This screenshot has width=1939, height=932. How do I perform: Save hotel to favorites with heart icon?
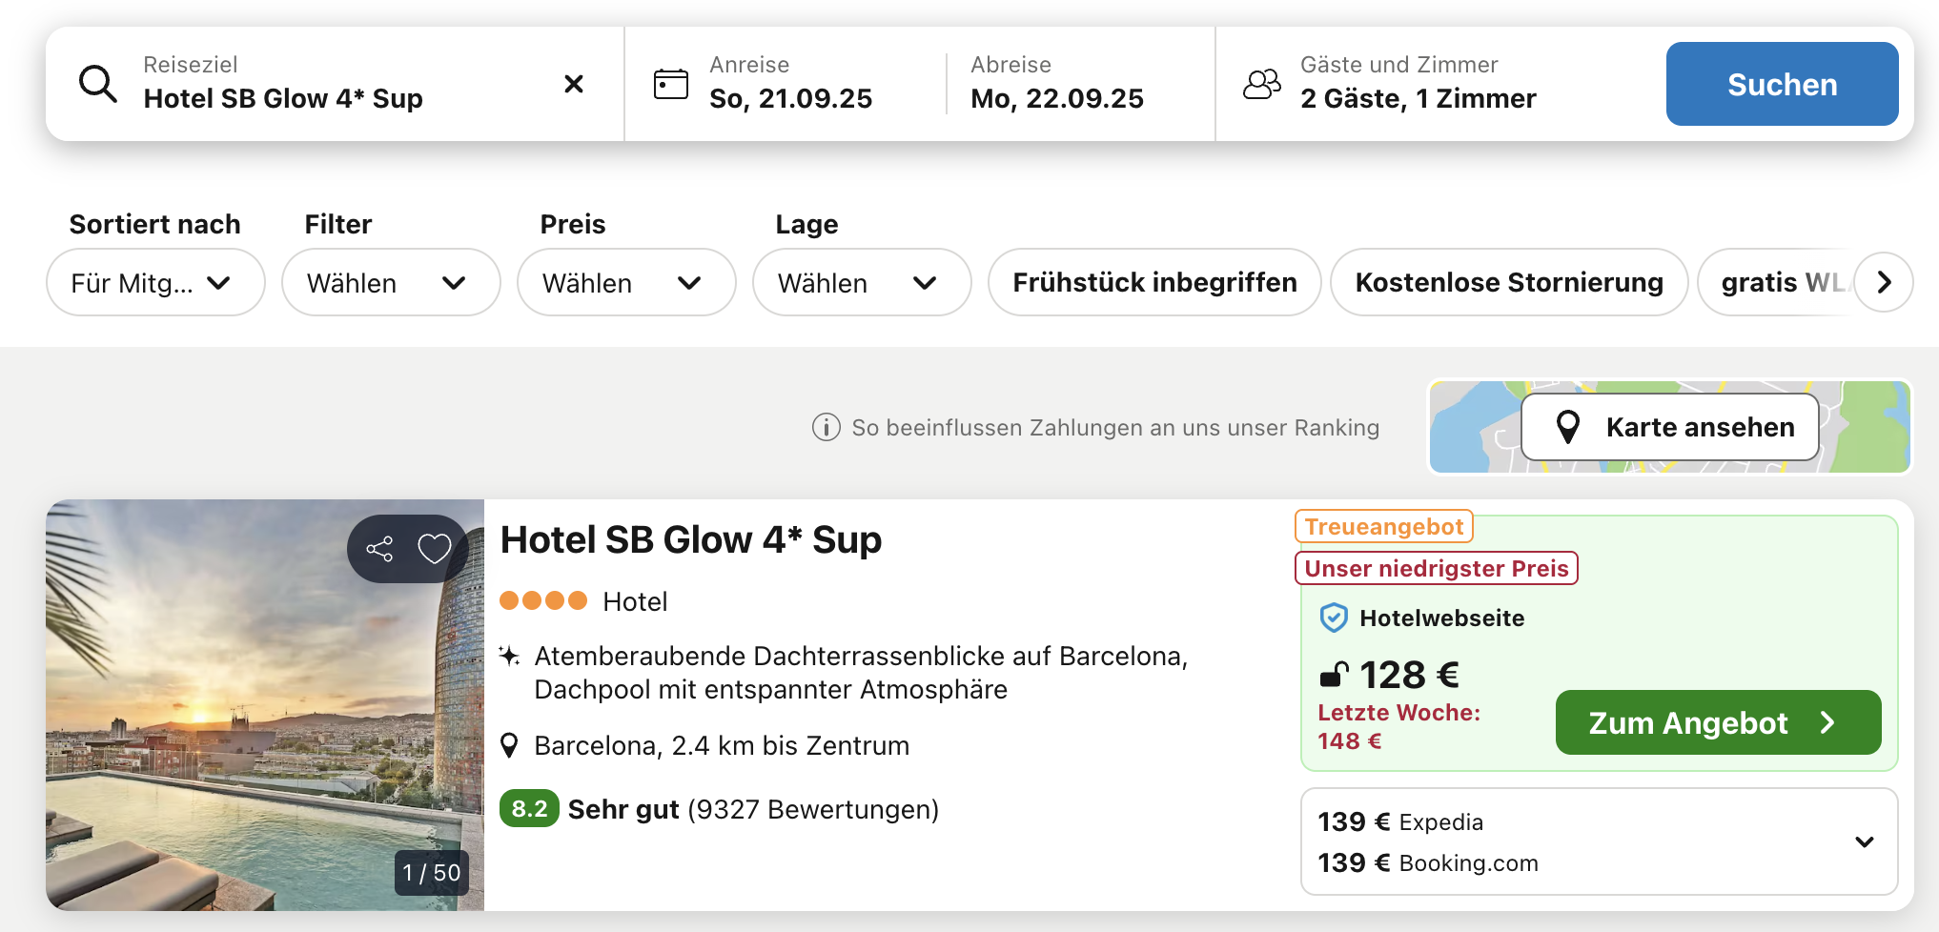[x=435, y=549]
